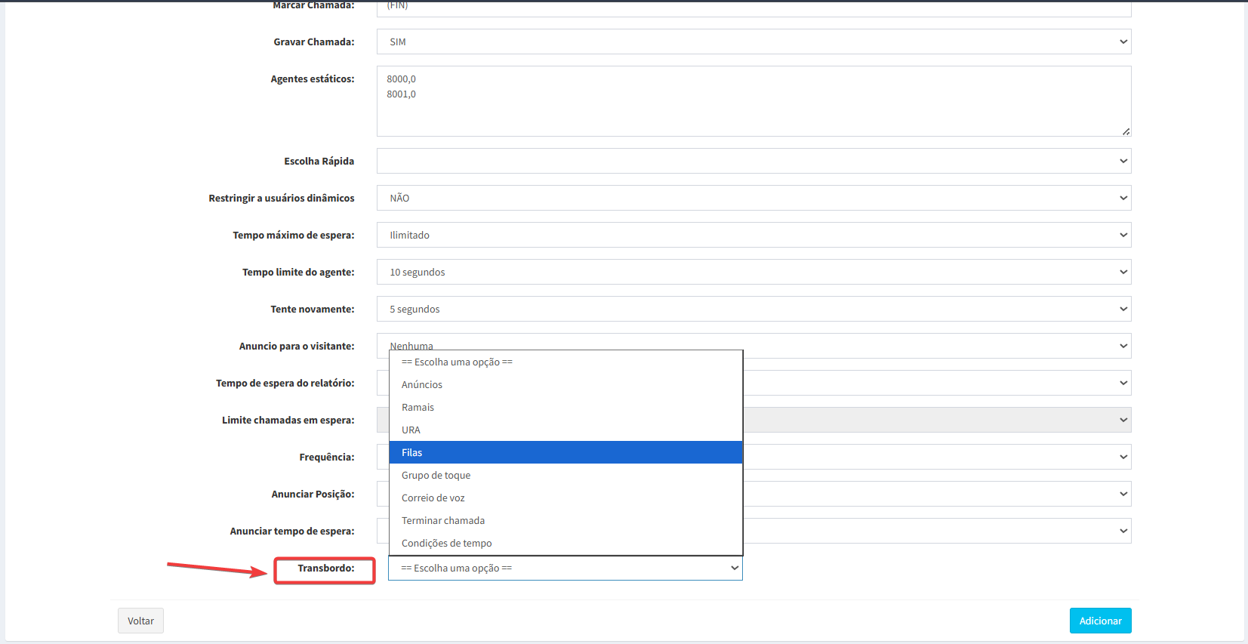
Task: Expand the Escolha Rápida dropdown
Action: tap(753, 161)
